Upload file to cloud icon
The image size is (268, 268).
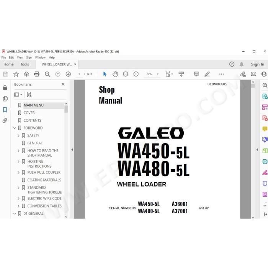(26, 74)
